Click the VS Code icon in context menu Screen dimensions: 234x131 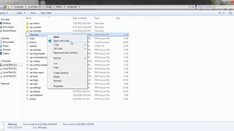50,41
